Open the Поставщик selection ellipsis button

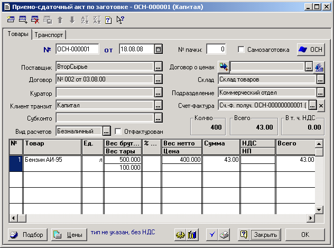click(157, 67)
